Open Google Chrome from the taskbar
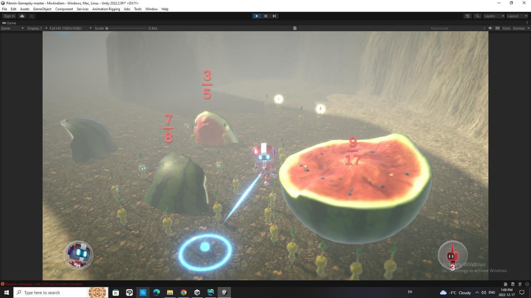The image size is (531, 298). (183, 293)
